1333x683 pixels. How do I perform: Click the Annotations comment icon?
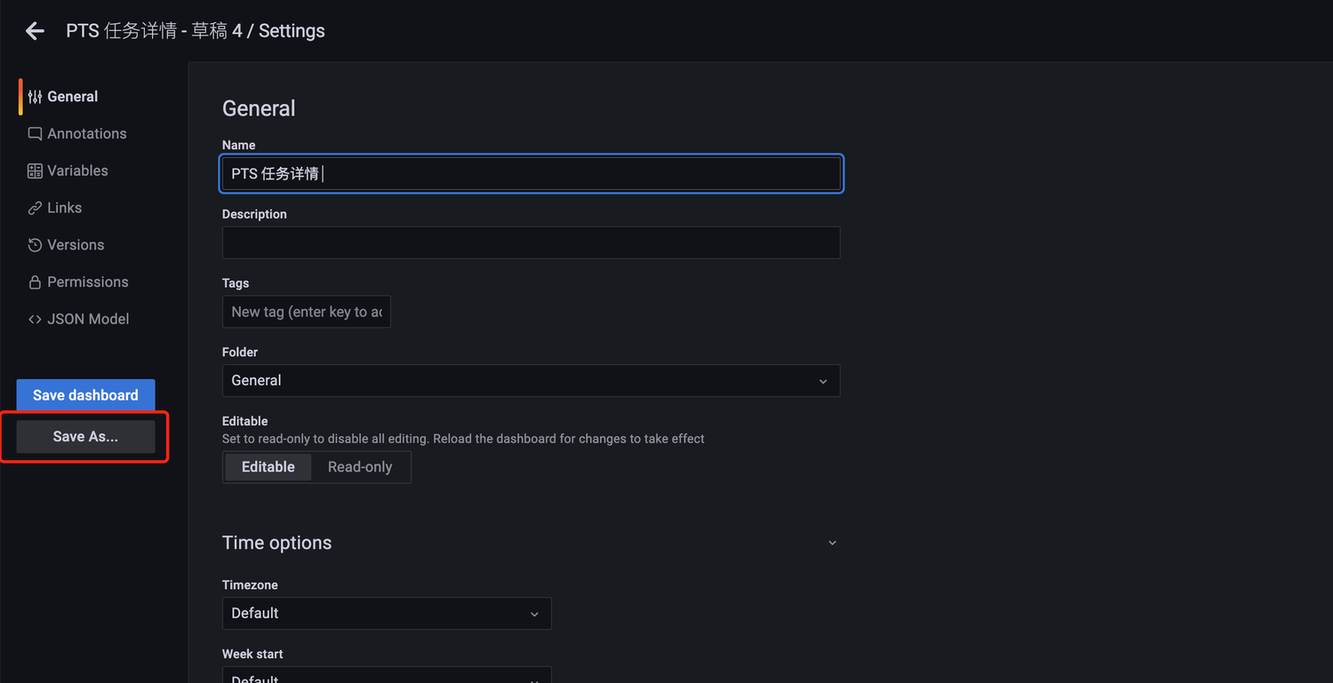(x=35, y=134)
